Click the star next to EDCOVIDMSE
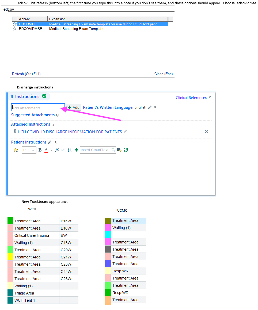Screen dimensions: 258x310 point(15,29)
